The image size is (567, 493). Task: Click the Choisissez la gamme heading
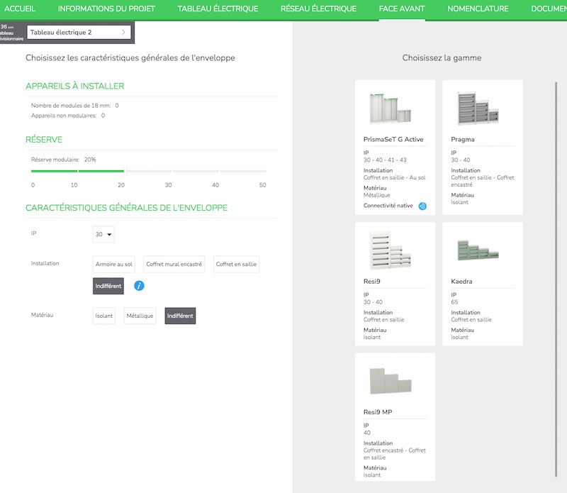(442, 57)
